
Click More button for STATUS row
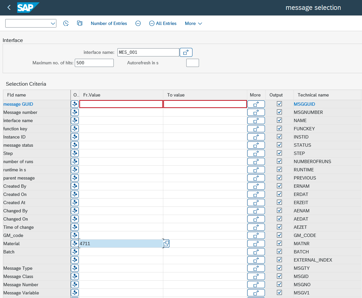click(256, 145)
